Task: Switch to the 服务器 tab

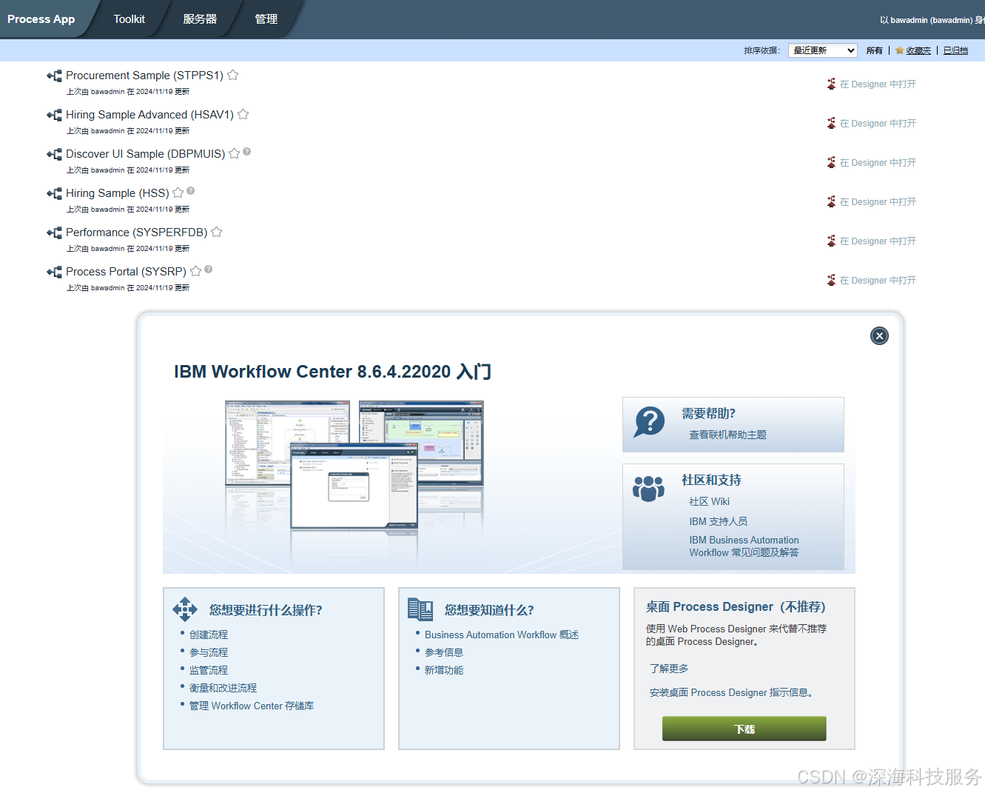Action: coord(200,19)
